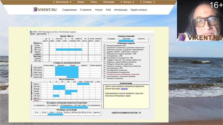Open the Файл menu
Image resolution: width=223 pixels, height=125 pixels.
(33, 34)
